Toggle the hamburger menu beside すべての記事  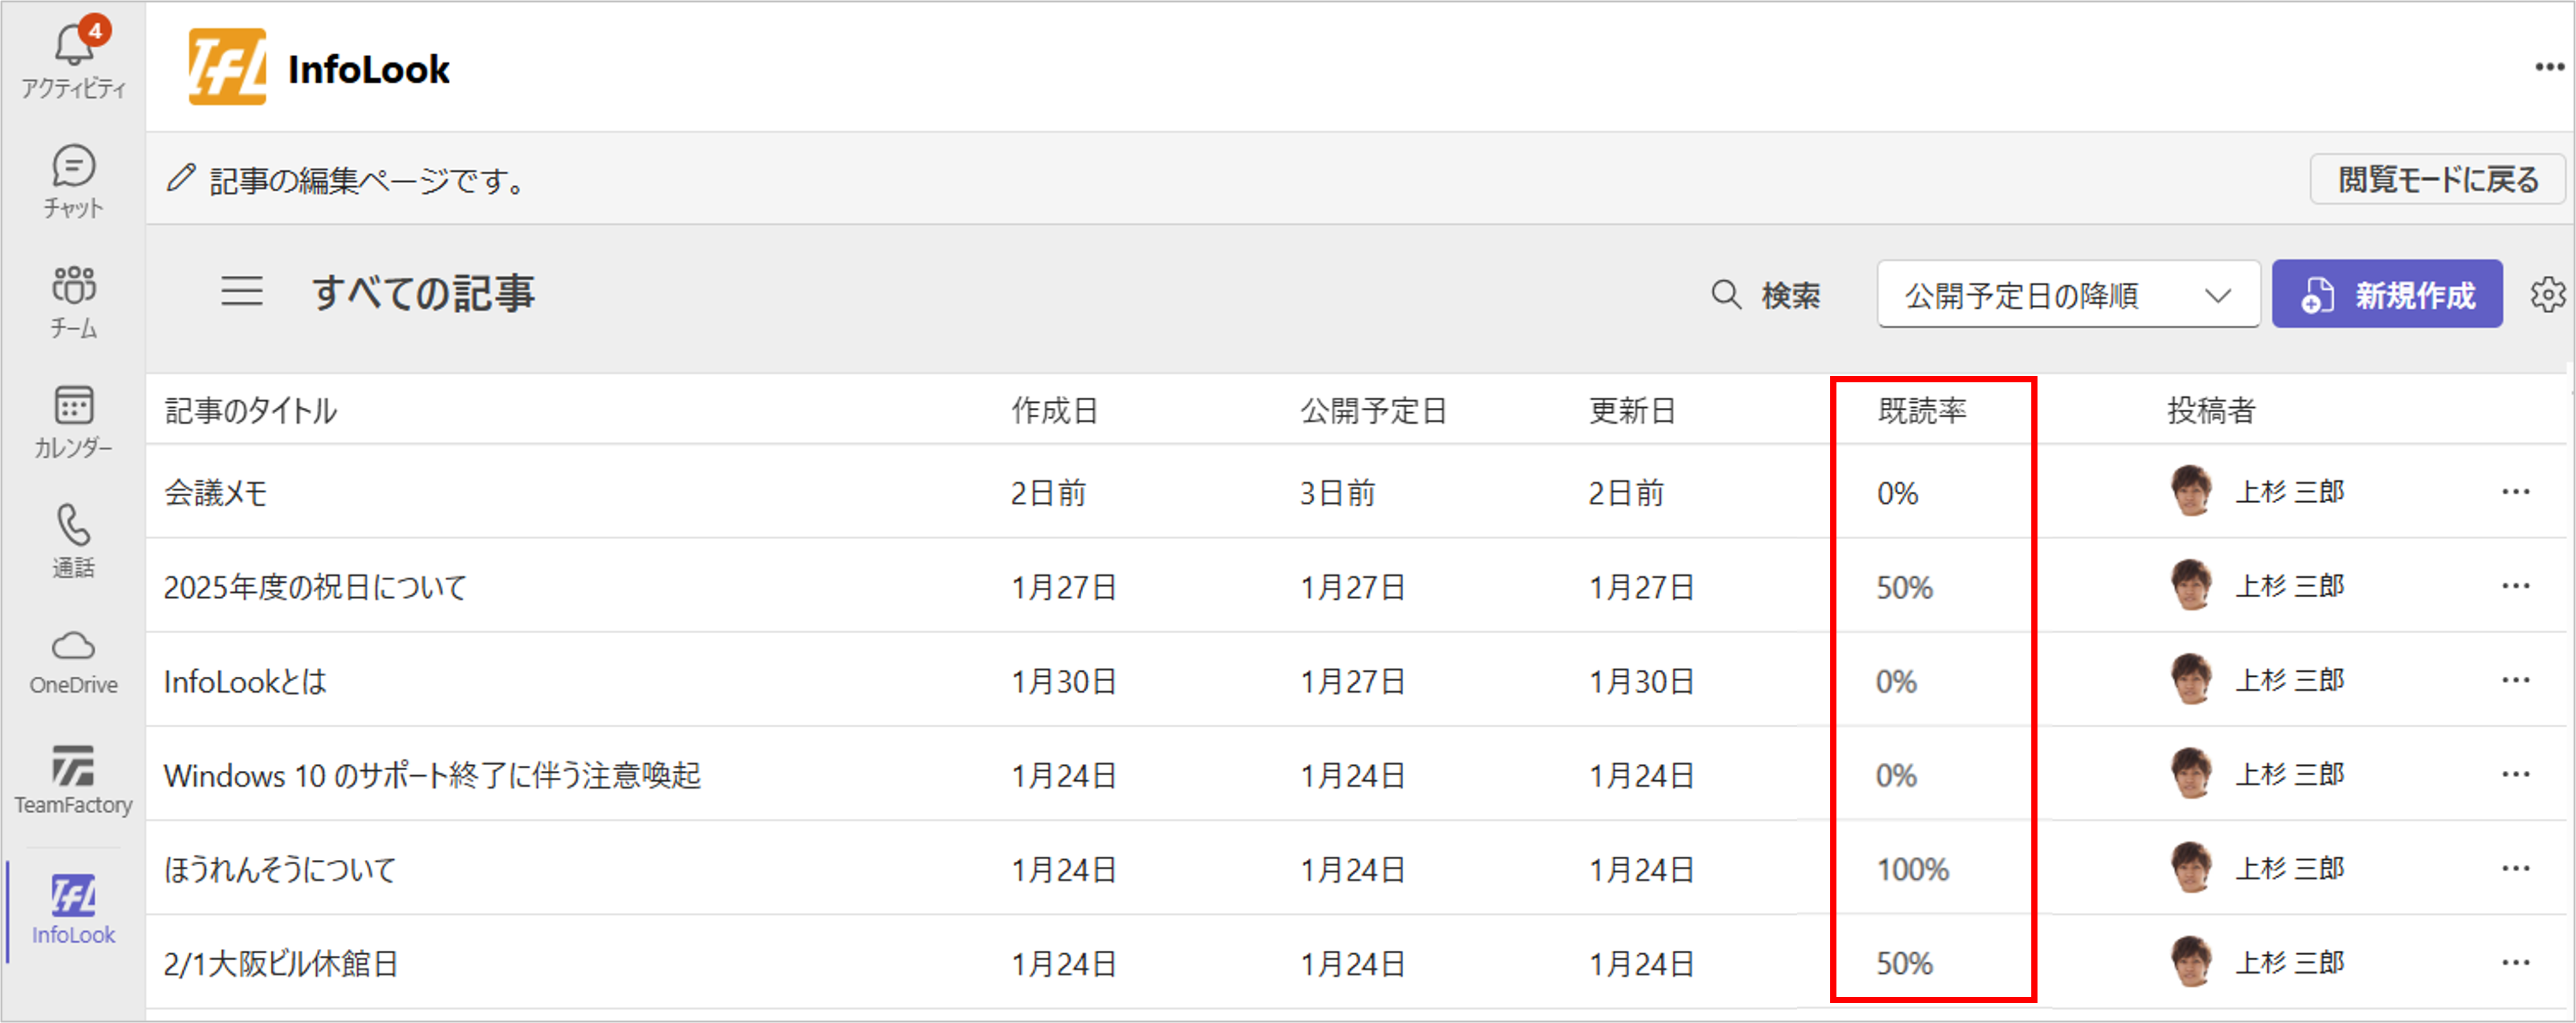coord(242,292)
